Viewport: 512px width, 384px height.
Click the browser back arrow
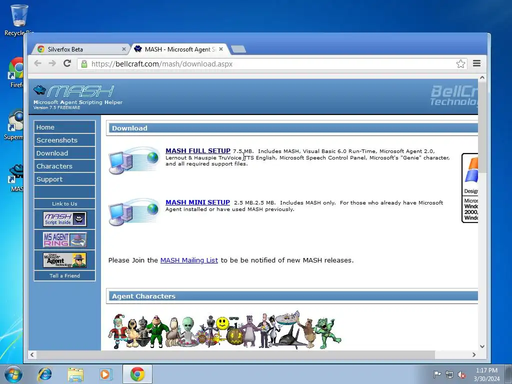pos(38,63)
